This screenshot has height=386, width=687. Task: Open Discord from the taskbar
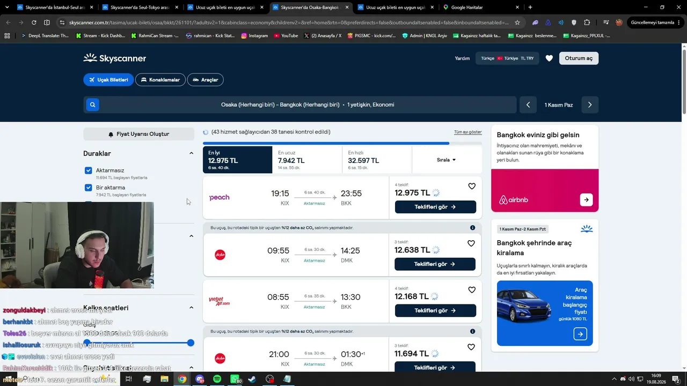(200, 379)
